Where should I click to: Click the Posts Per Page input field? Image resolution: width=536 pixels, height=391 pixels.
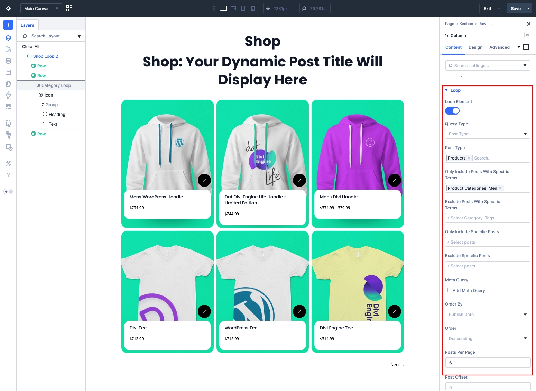click(x=487, y=363)
